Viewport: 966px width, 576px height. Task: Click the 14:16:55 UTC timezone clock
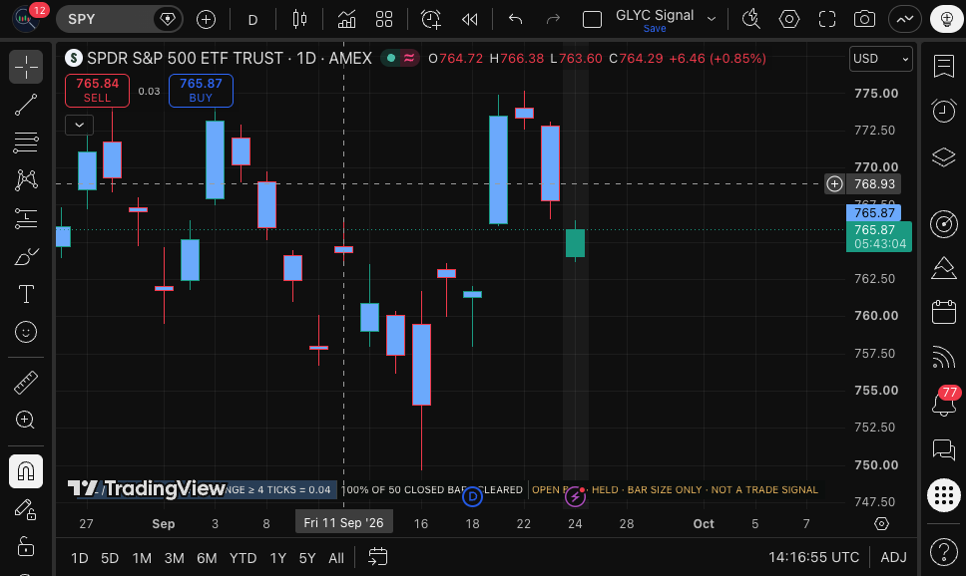coord(813,557)
